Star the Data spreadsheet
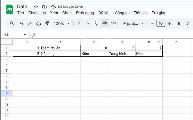Viewport: 193px width, 120px height. pyautogui.click(x=36, y=7)
